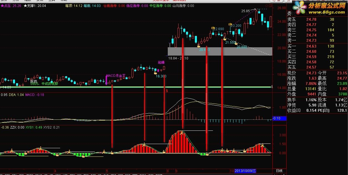Screen dimensions: 348x175
Task: Click the blue -0.10 value tag on MACD axis
Action: pos(279,118)
